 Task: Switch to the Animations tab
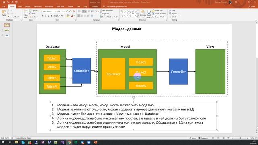click(x=49, y=6)
